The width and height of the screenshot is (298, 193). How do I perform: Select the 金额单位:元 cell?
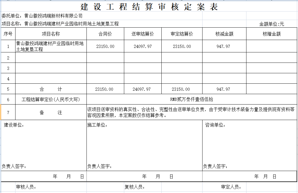(x=272, y=24)
